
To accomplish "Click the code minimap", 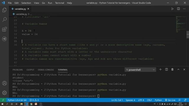I will tap(181, 24).
